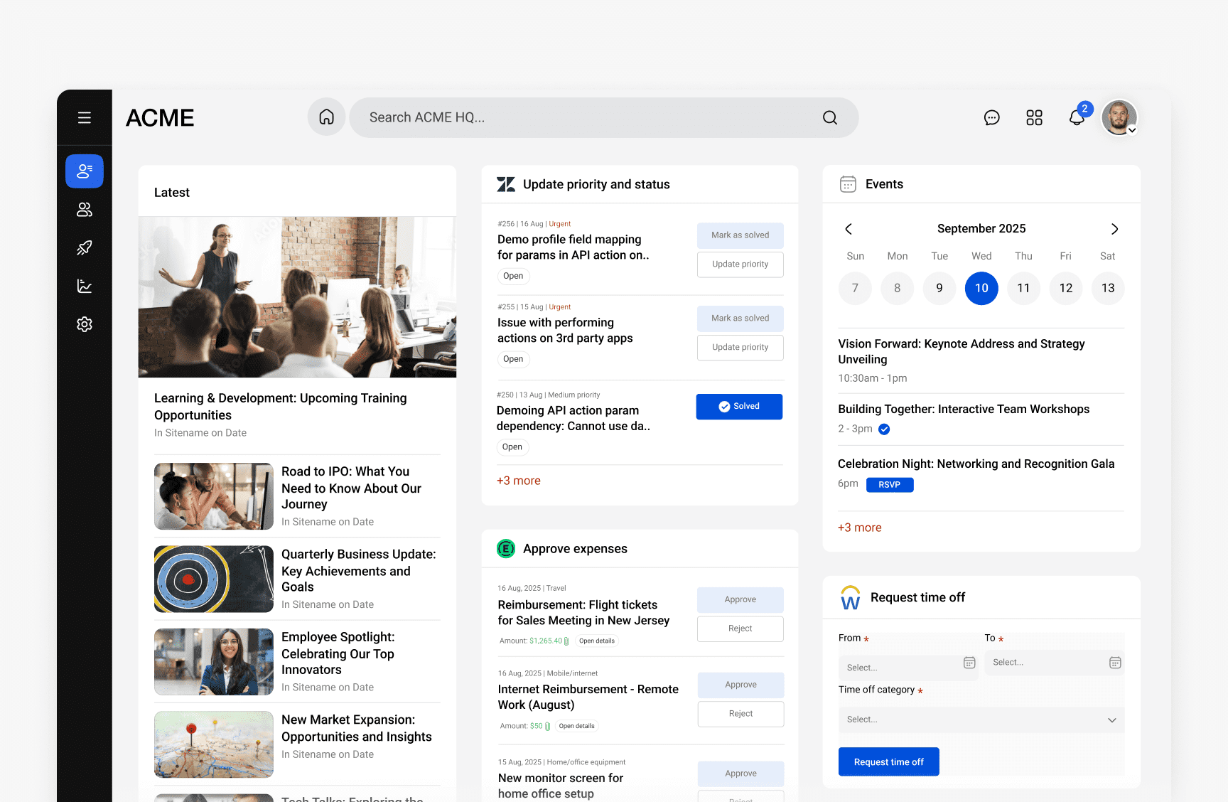Select day 11 in the calendar

pos(1023,288)
